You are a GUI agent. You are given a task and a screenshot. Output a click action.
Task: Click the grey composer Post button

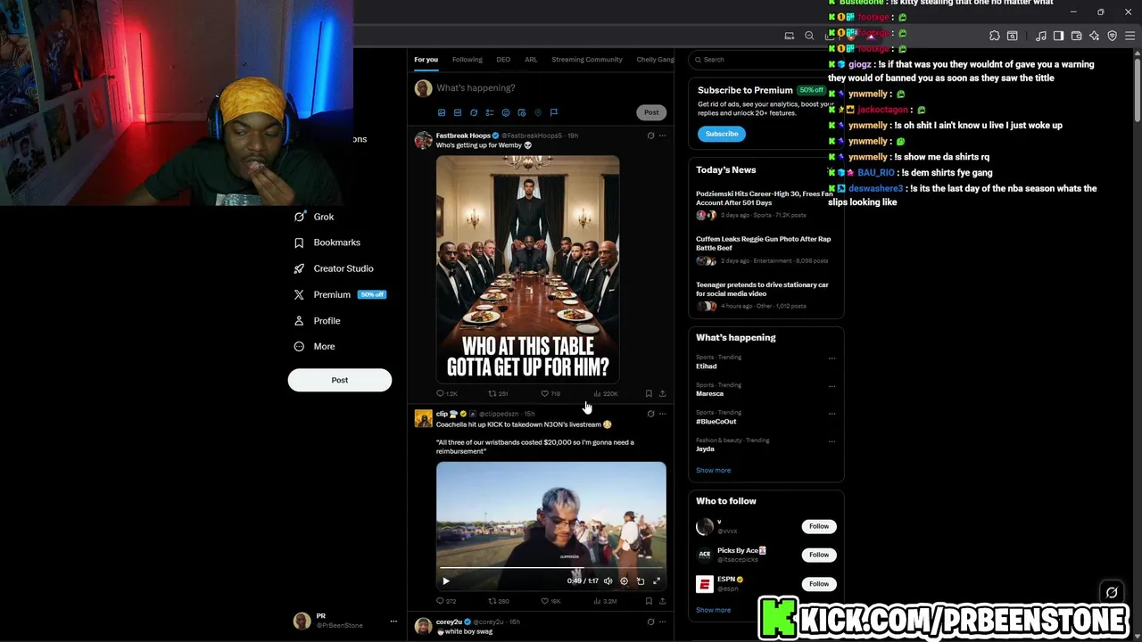tap(651, 112)
